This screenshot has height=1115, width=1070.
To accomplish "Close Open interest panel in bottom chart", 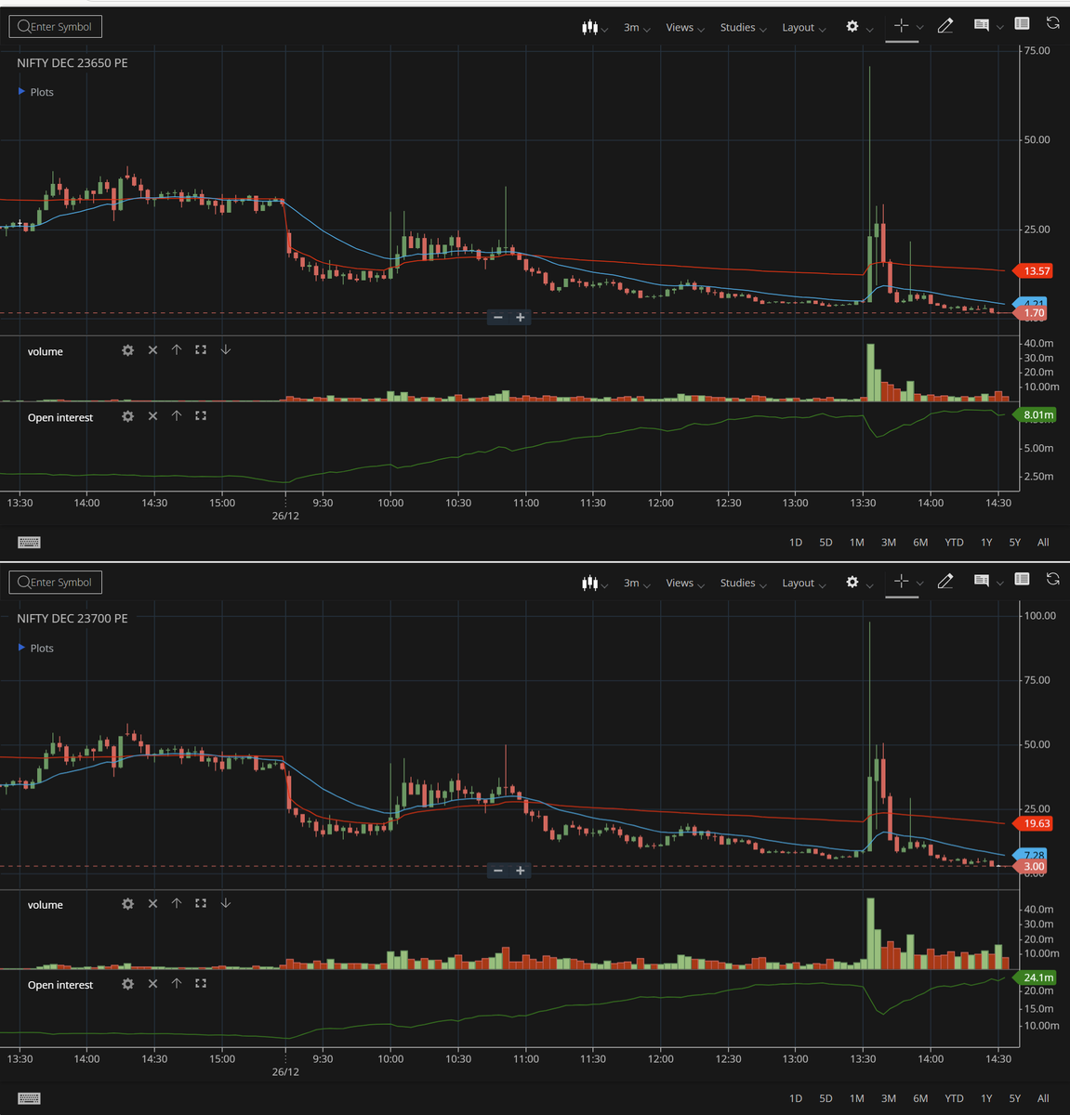I will click(x=152, y=983).
